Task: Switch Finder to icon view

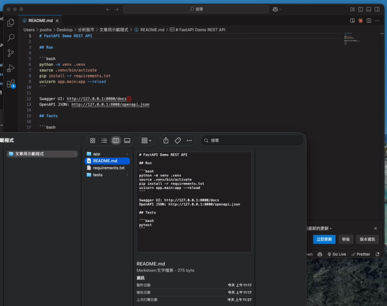Action: [93, 141]
